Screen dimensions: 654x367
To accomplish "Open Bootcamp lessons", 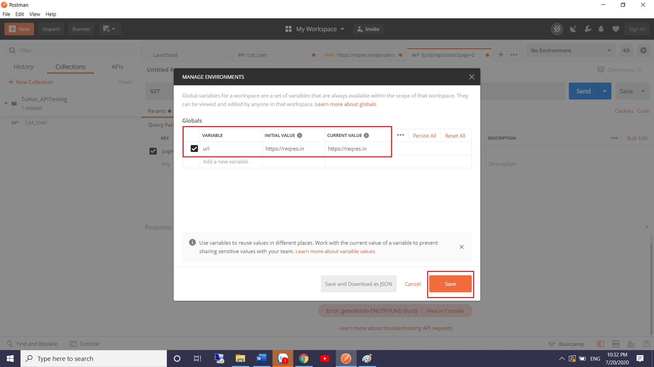I will (566, 344).
